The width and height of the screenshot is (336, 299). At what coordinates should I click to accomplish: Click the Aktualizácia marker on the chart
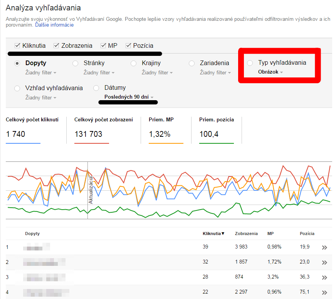91,190
